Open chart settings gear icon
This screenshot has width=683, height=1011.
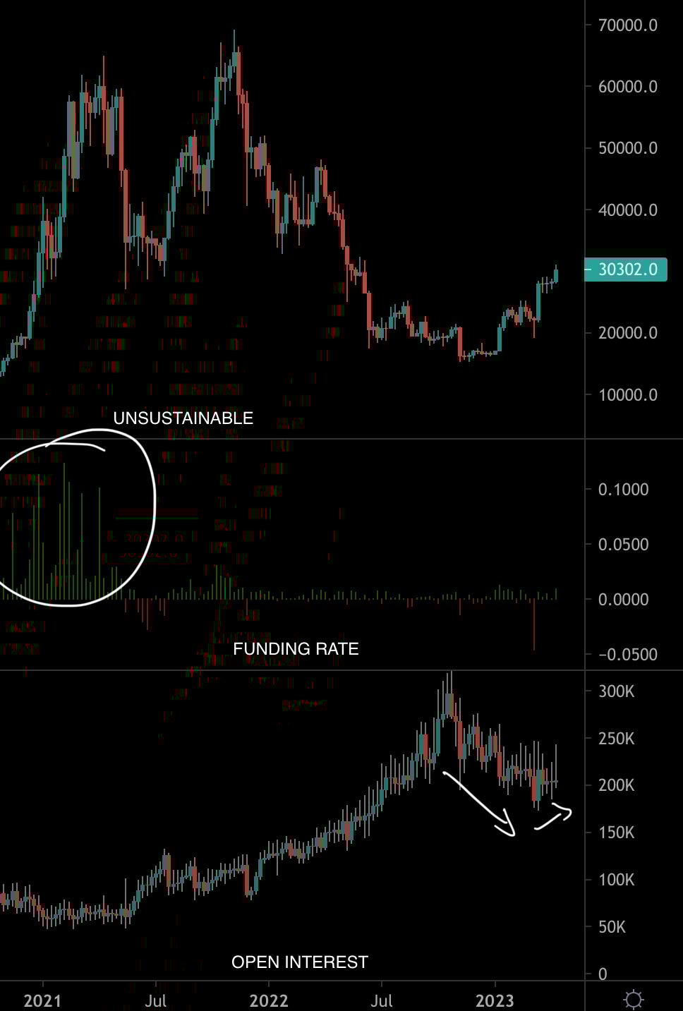(x=633, y=999)
